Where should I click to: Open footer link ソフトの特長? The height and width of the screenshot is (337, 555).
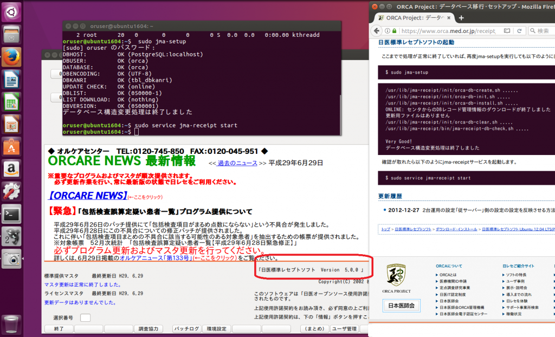pos(516,275)
